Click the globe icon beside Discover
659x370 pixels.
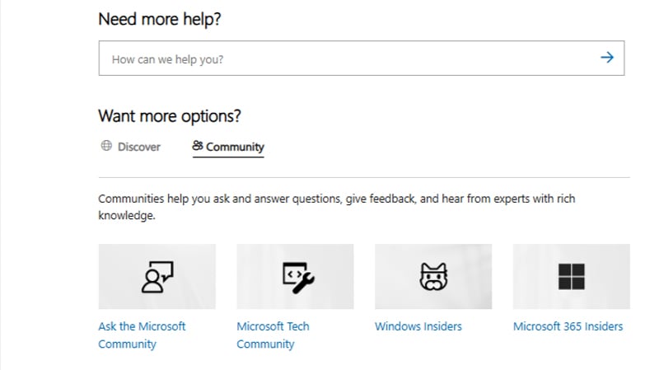tap(106, 147)
